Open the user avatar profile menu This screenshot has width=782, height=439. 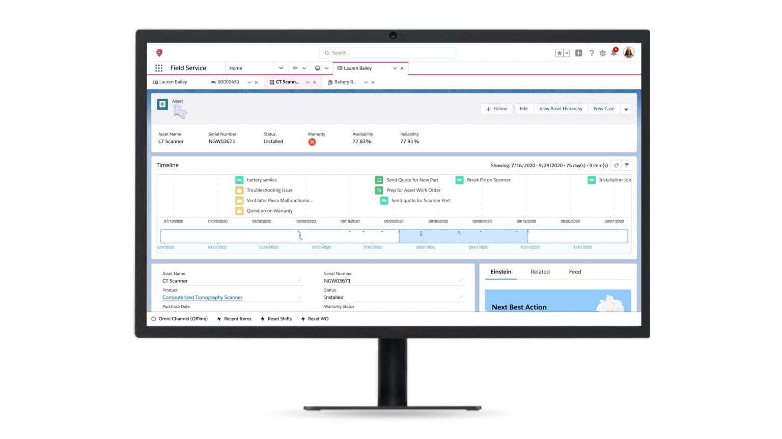click(629, 53)
